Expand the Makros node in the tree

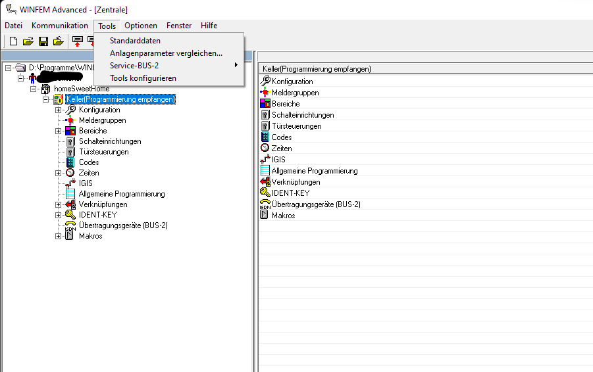(x=58, y=236)
